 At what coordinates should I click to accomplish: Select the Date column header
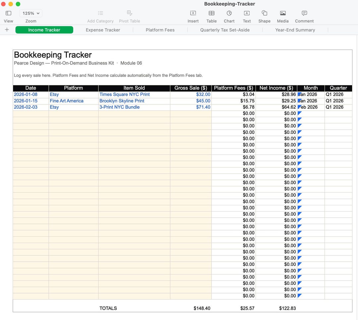(31, 88)
